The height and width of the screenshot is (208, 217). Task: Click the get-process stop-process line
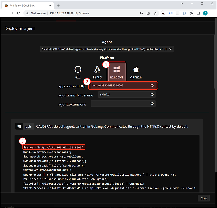click(100, 174)
